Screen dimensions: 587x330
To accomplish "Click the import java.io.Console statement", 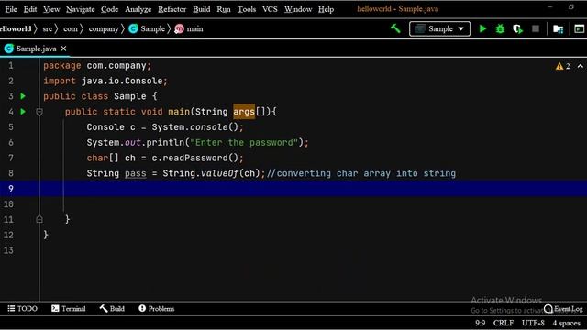I will tap(105, 82).
